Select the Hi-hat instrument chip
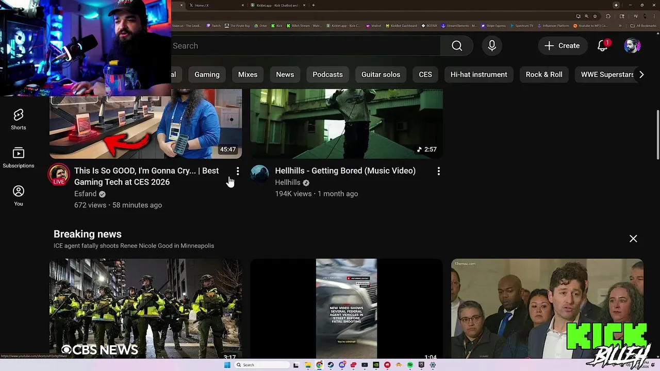Viewport: 660px width, 371px height. [478, 75]
